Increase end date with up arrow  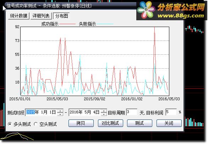click(x=104, y=111)
